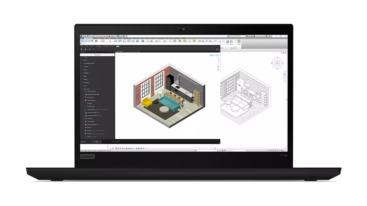Click the ViewCube in the Revit view
The width and height of the screenshot is (367, 206).
click(277, 63)
